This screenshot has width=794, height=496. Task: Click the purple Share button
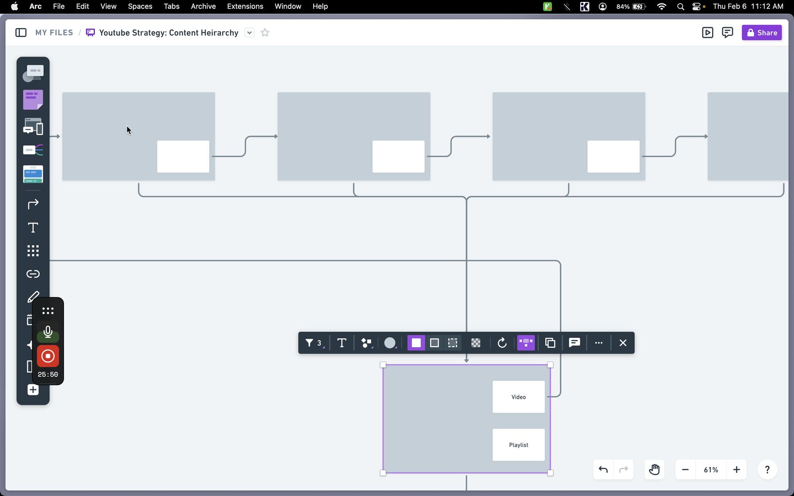[762, 33]
